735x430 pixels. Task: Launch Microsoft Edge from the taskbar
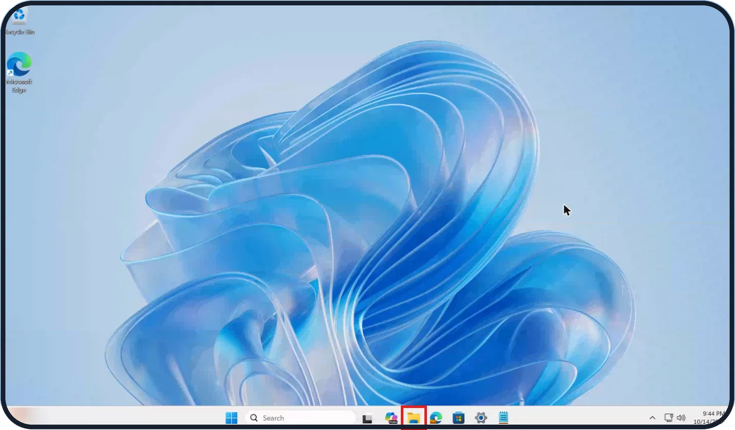coord(436,418)
